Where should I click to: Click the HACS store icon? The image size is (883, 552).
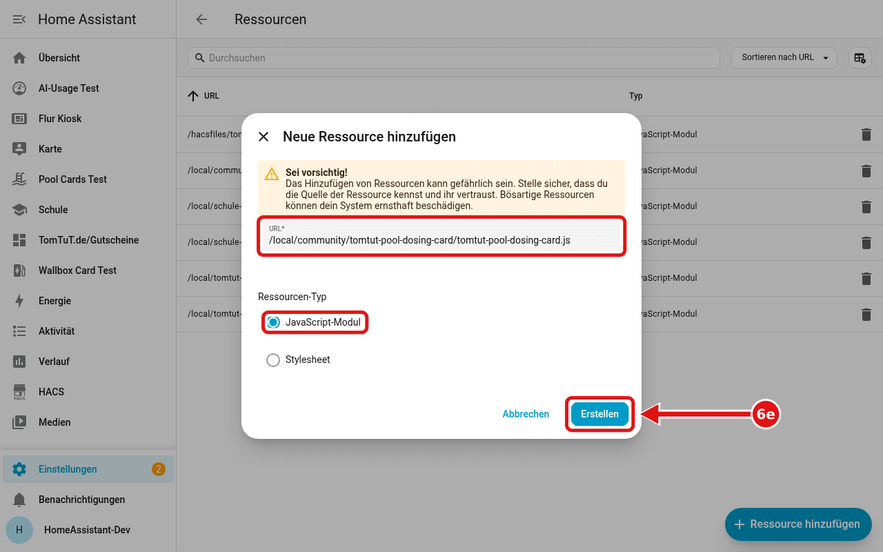tap(19, 392)
